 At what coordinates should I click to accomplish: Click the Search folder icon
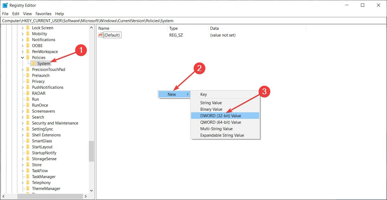[x=28, y=117]
